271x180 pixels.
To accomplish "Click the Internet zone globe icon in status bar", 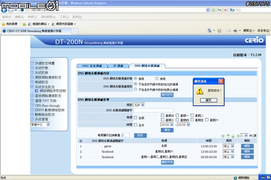I will pos(235,178).
